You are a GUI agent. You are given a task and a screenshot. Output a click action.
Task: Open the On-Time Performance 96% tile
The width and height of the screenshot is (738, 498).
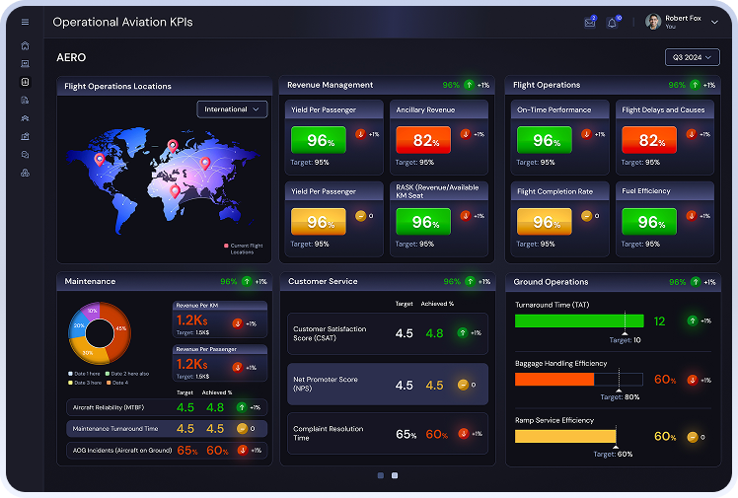tap(545, 140)
